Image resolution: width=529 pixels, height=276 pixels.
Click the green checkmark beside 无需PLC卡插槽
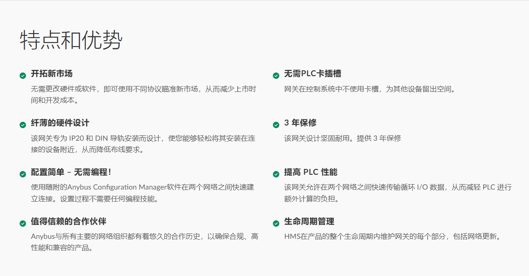(276, 76)
